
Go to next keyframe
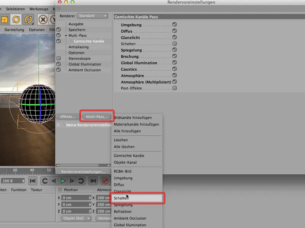coord(81,181)
